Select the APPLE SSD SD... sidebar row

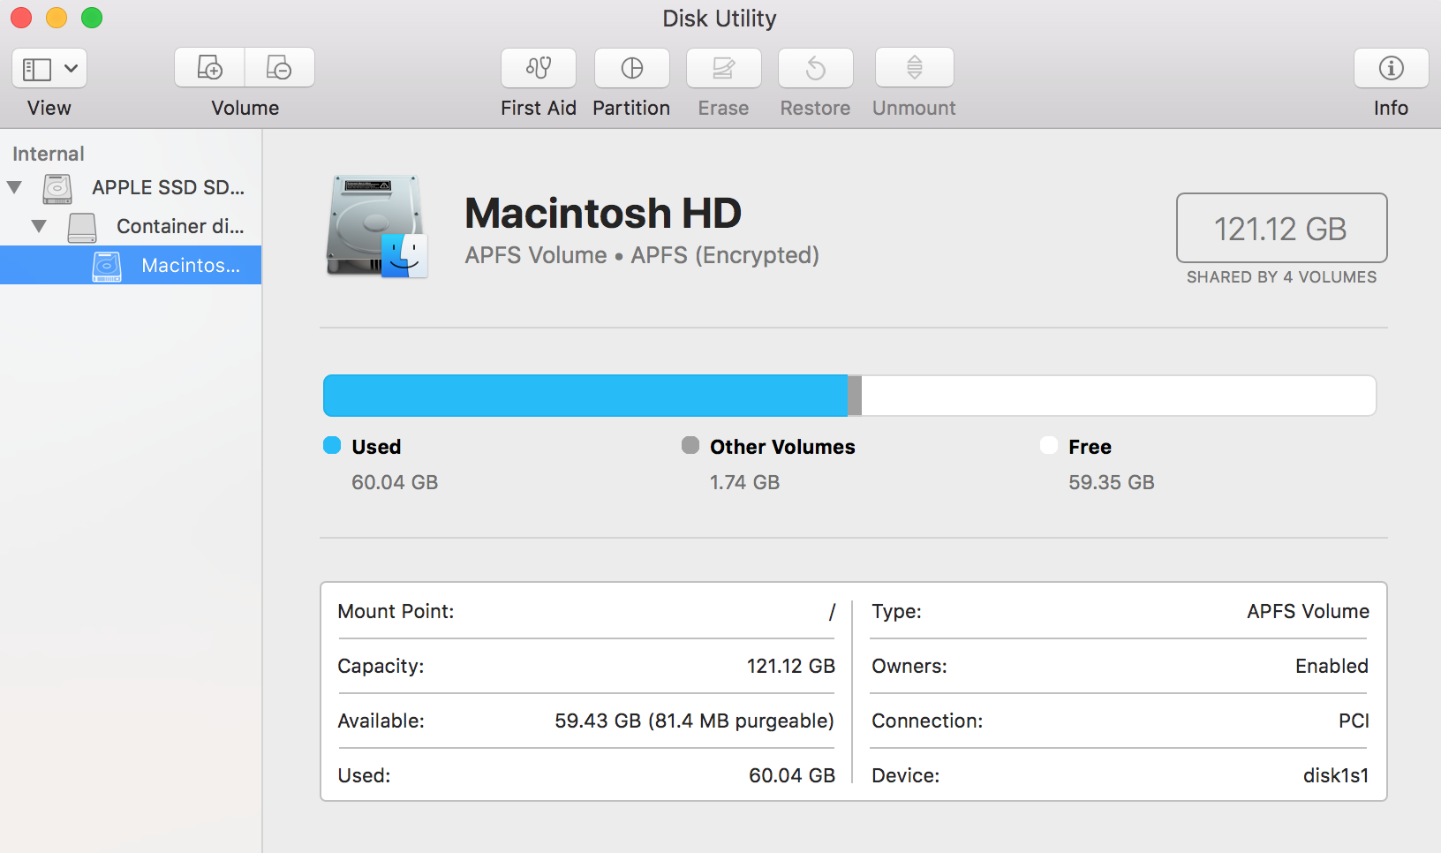[131, 187]
